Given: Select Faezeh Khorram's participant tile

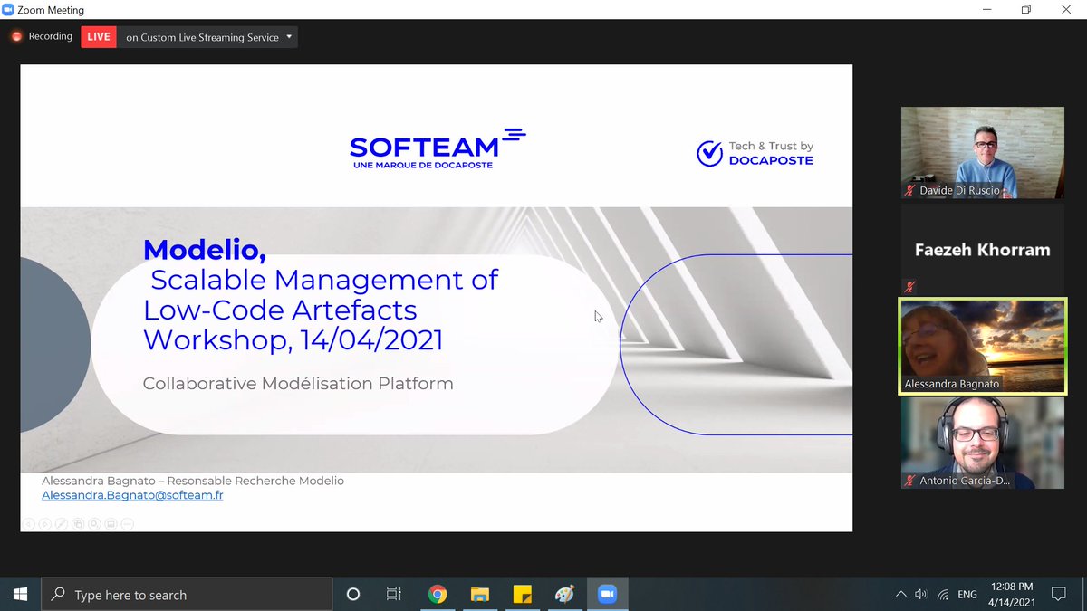Looking at the screenshot, I should tap(983, 249).
